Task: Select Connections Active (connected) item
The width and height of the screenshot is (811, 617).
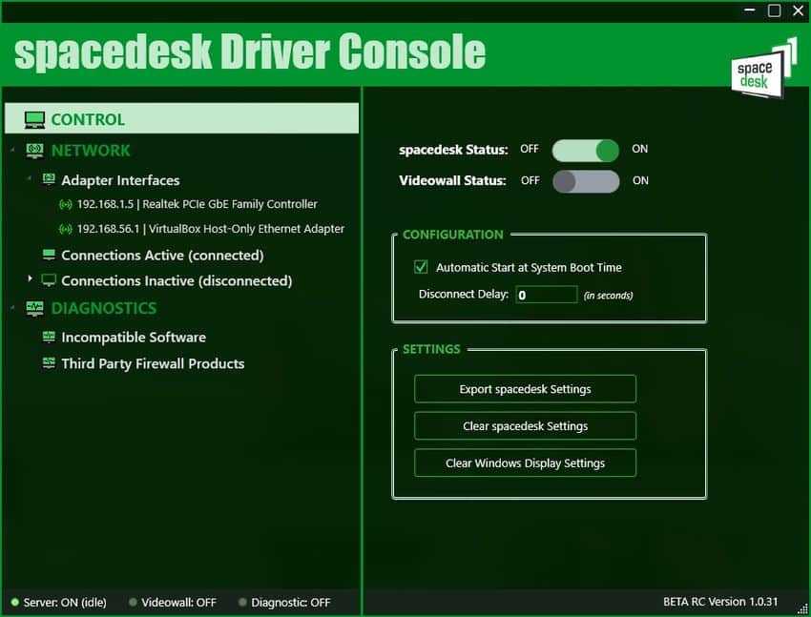Action: click(x=162, y=256)
